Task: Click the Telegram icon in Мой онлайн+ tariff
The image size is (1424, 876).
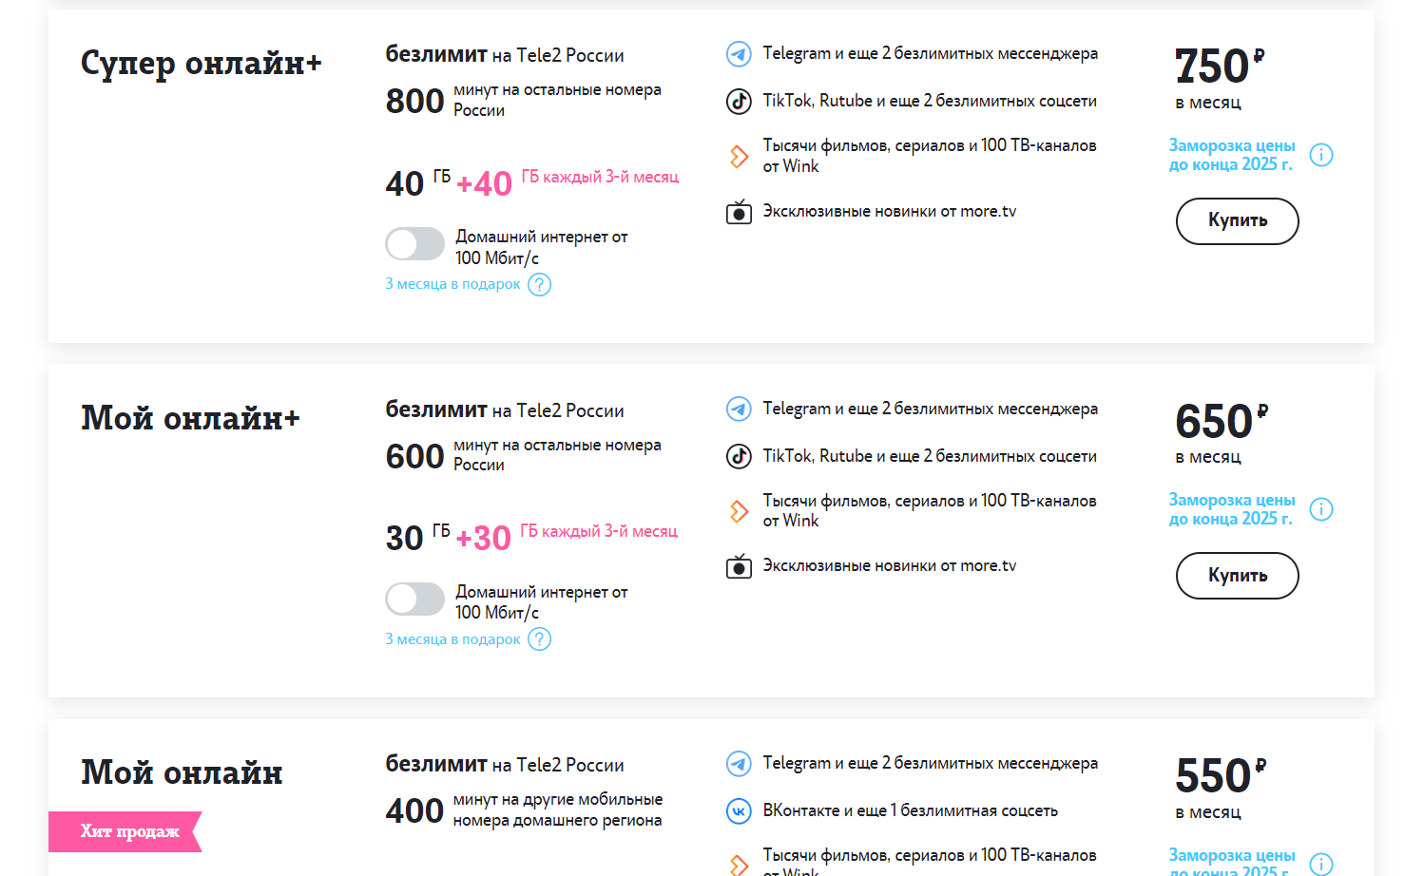Action: (739, 409)
